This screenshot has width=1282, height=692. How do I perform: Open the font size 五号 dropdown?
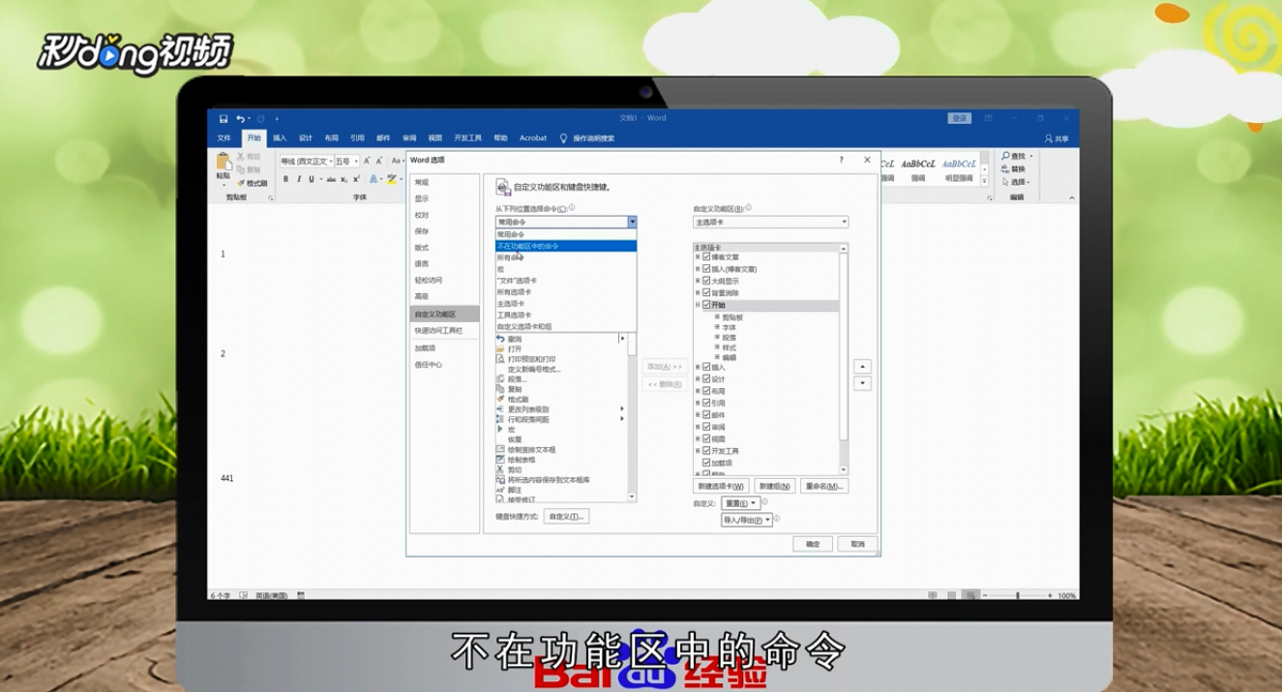356,162
